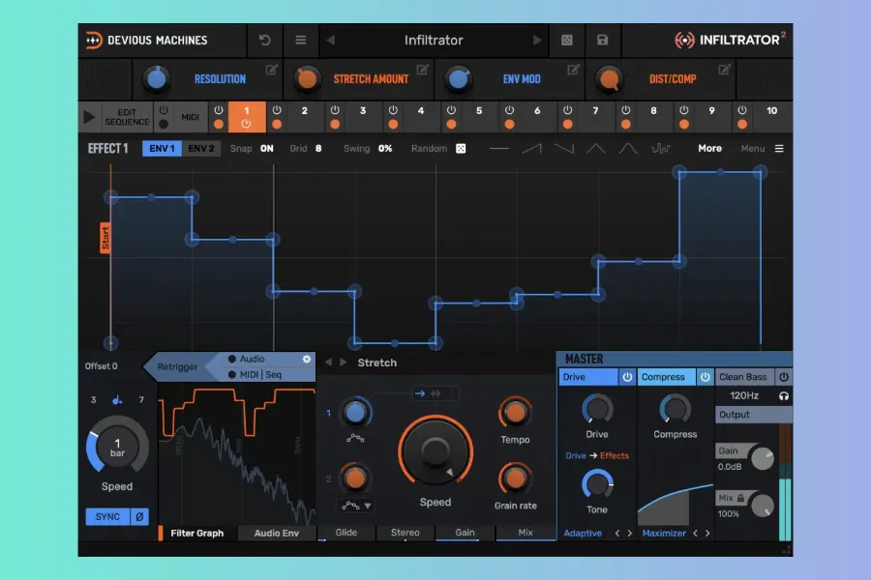The image size is (871, 580).
Task: Open the Audio Env tab
Action: [277, 533]
